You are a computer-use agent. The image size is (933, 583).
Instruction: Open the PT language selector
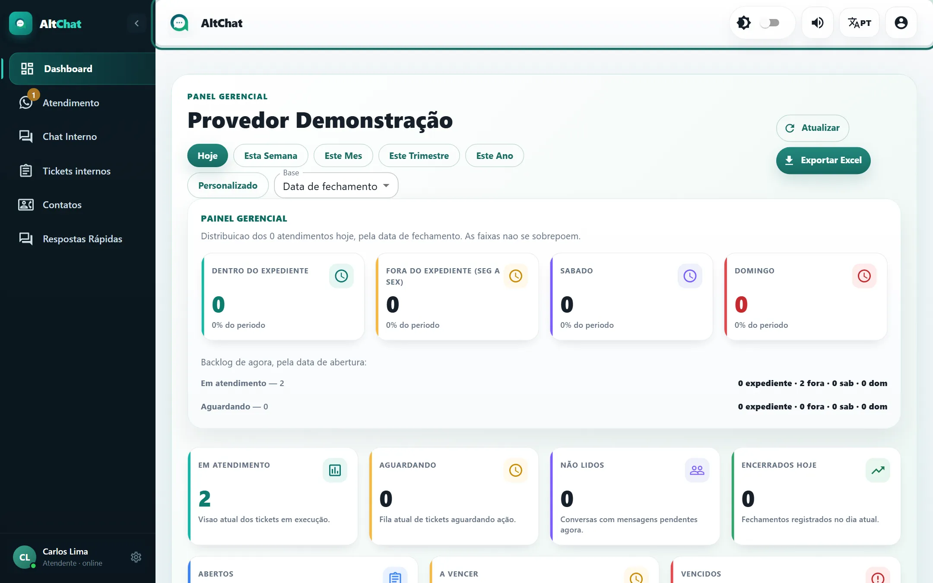point(859,23)
